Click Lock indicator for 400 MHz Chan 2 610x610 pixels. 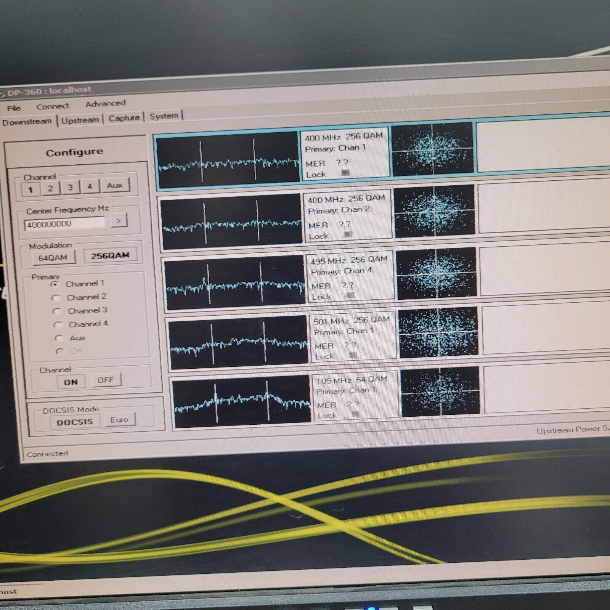(x=347, y=234)
